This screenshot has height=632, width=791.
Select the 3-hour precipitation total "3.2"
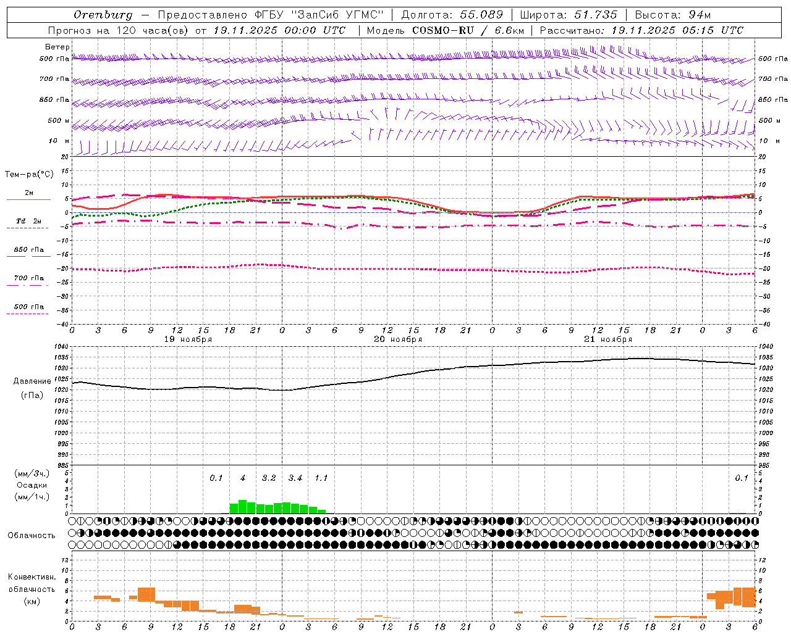[269, 478]
